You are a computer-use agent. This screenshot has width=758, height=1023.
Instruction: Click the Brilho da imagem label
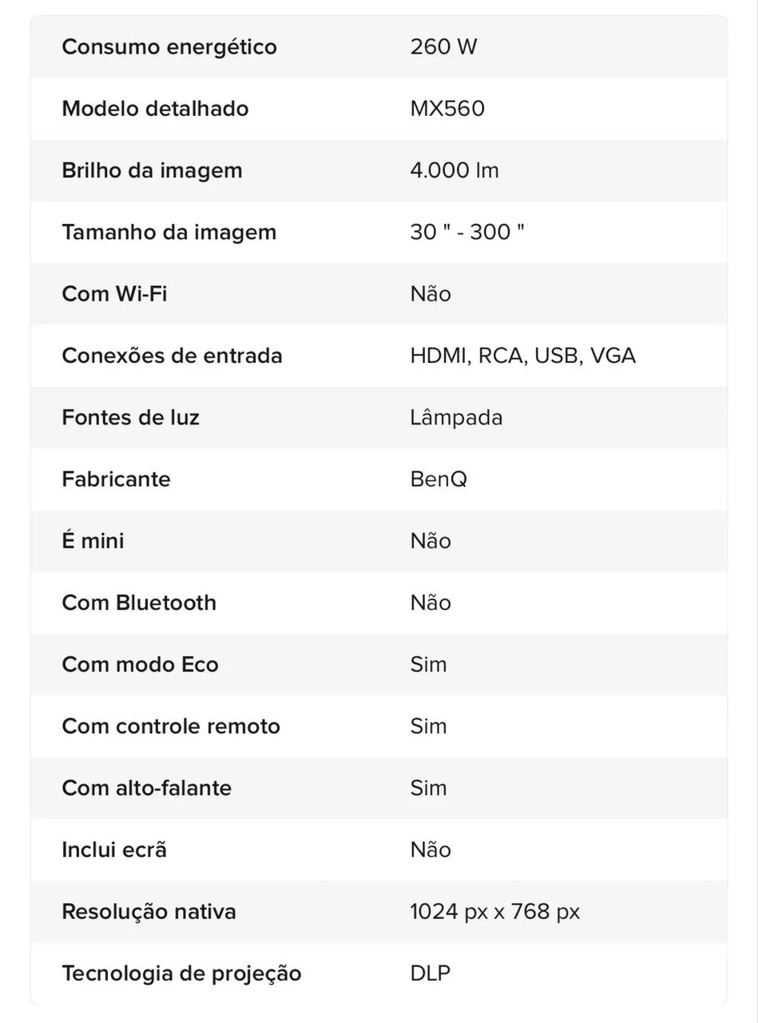152,170
